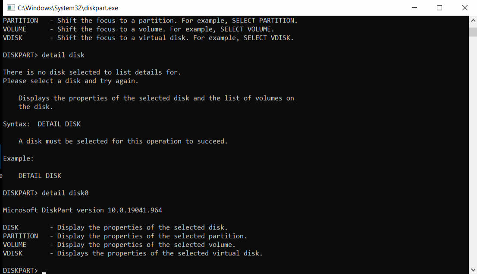Click 'A disk must be selected' line
The width and height of the screenshot is (477, 274).
123,141
